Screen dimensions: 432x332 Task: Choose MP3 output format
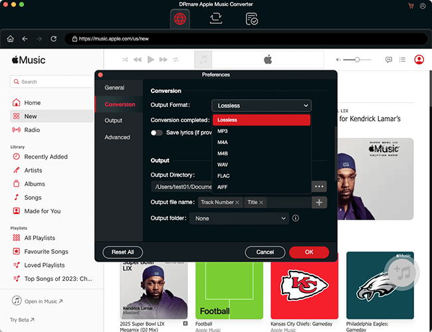(261, 131)
